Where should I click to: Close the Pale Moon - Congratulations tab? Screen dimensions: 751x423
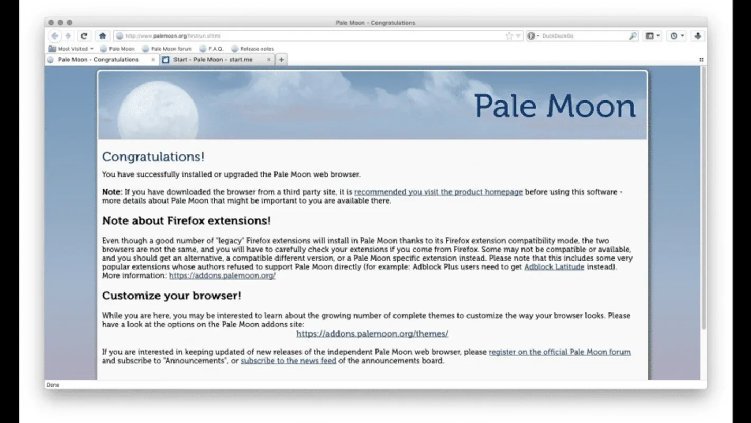click(x=153, y=60)
